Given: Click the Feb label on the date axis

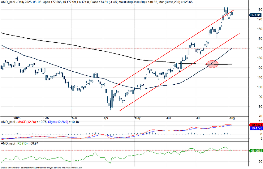Looking at the screenshot, I should (x=46, y=118).
